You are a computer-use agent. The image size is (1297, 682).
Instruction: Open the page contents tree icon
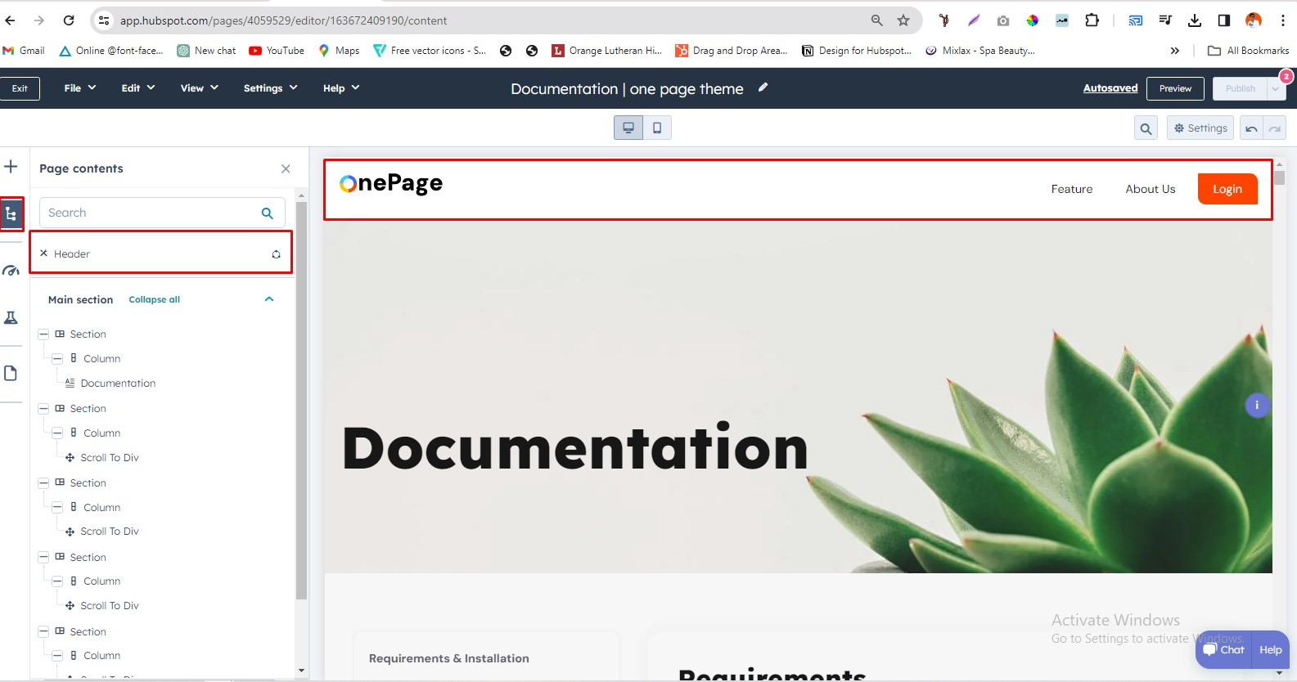click(x=11, y=214)
